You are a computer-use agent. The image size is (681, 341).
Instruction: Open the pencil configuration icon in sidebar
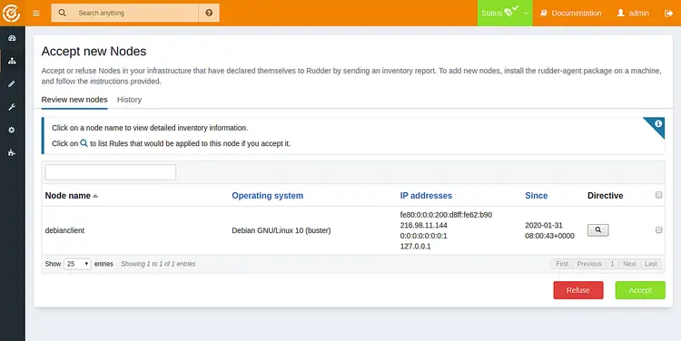12,83
